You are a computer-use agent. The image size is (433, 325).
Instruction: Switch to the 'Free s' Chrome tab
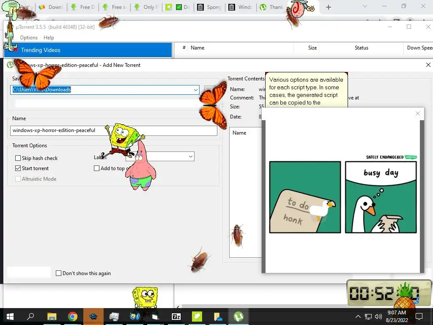tap(115, 7)
